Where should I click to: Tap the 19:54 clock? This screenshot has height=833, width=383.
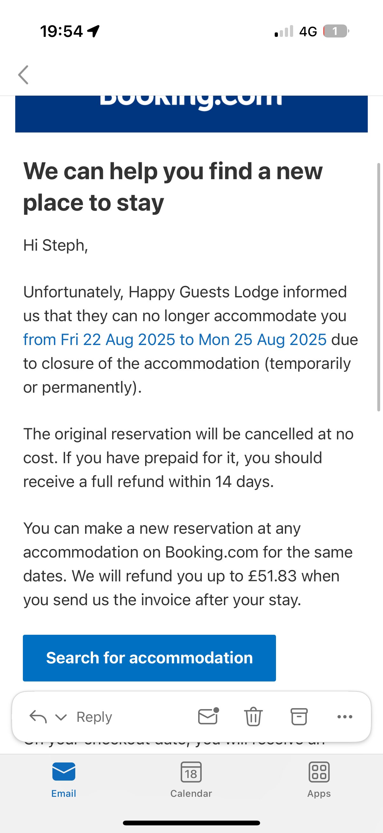tap(61, 31)
